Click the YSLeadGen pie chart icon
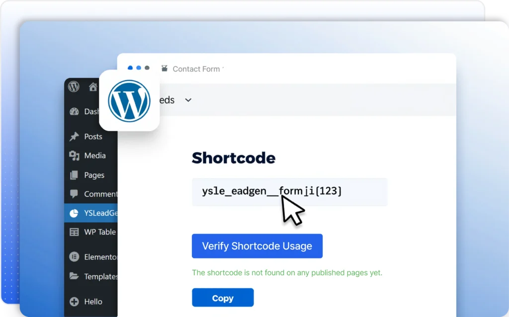This screenshot has width=509, height=317. click(x=74, y=213)
